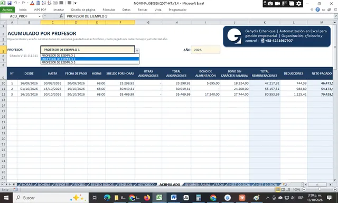
Task: Click the cell showing 23.298,92 under Sueldo por horas
Action: point(120,83)
